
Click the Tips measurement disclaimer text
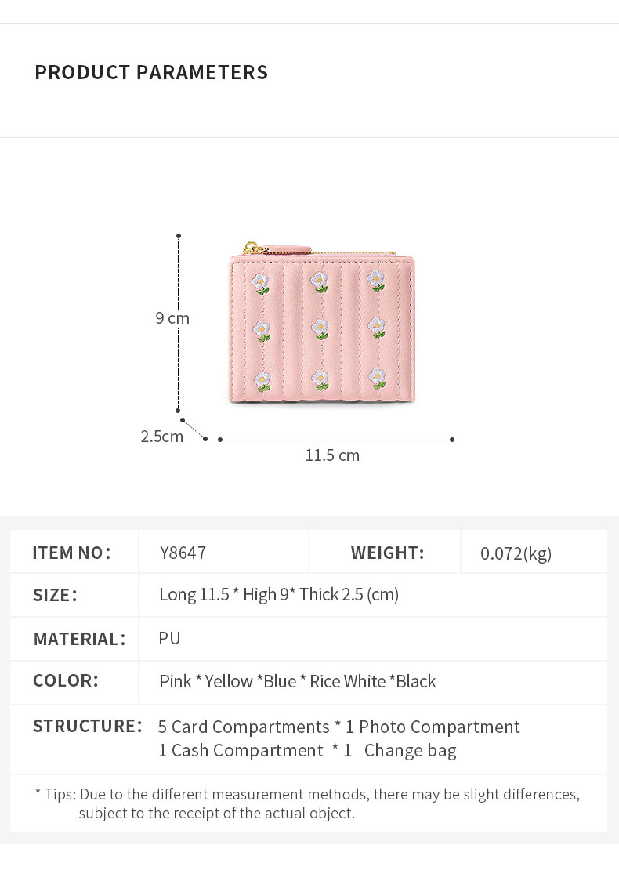tap(307, 803)
